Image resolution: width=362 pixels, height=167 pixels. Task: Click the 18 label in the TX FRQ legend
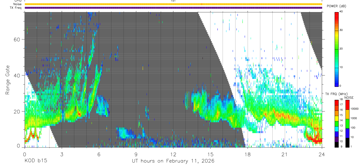tap(341, 99)
